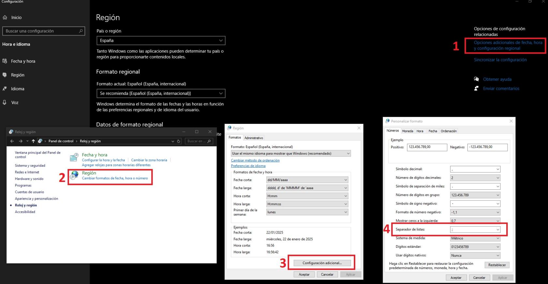Image resolution: width=548 pixels, height=284 pixels.
Task: Focus the Buscar una configuración search field
Action: [44, 31]
